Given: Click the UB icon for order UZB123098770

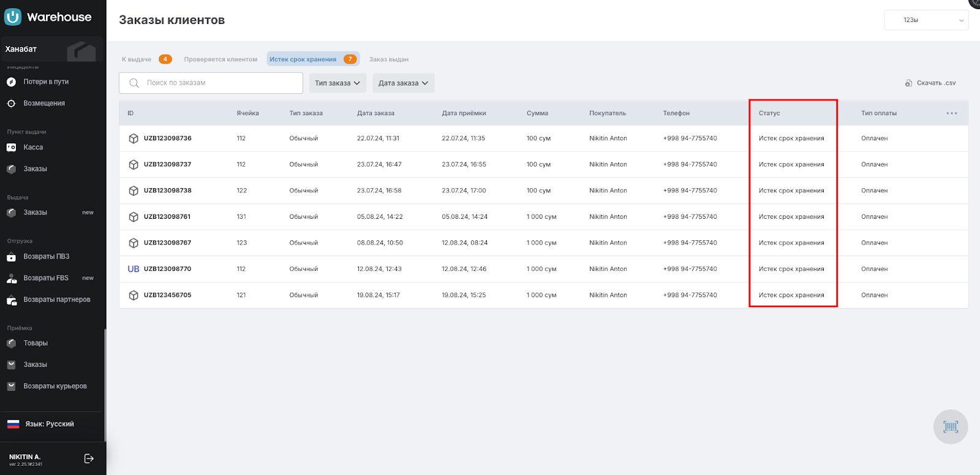Looking at the screenshot, I should click(134, 269).
